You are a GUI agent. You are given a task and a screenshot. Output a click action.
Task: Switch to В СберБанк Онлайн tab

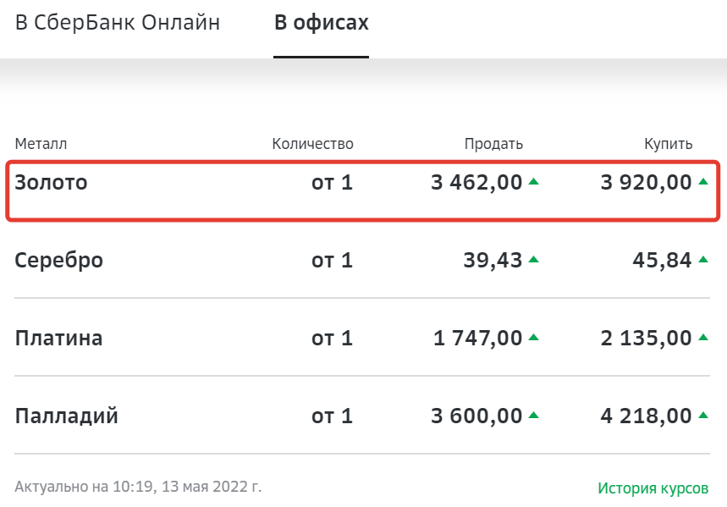point(118,23)
